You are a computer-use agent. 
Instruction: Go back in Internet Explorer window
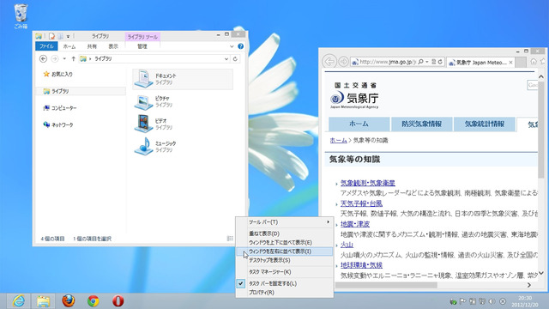tap(329, 62)
